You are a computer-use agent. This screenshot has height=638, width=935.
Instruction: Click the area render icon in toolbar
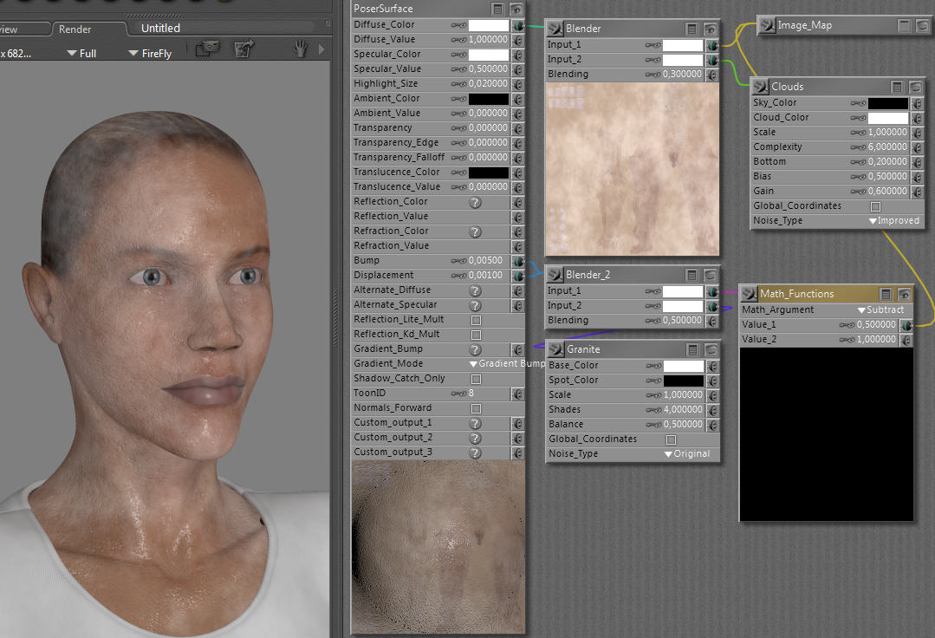pyautogui.click(x=206, y=49)
